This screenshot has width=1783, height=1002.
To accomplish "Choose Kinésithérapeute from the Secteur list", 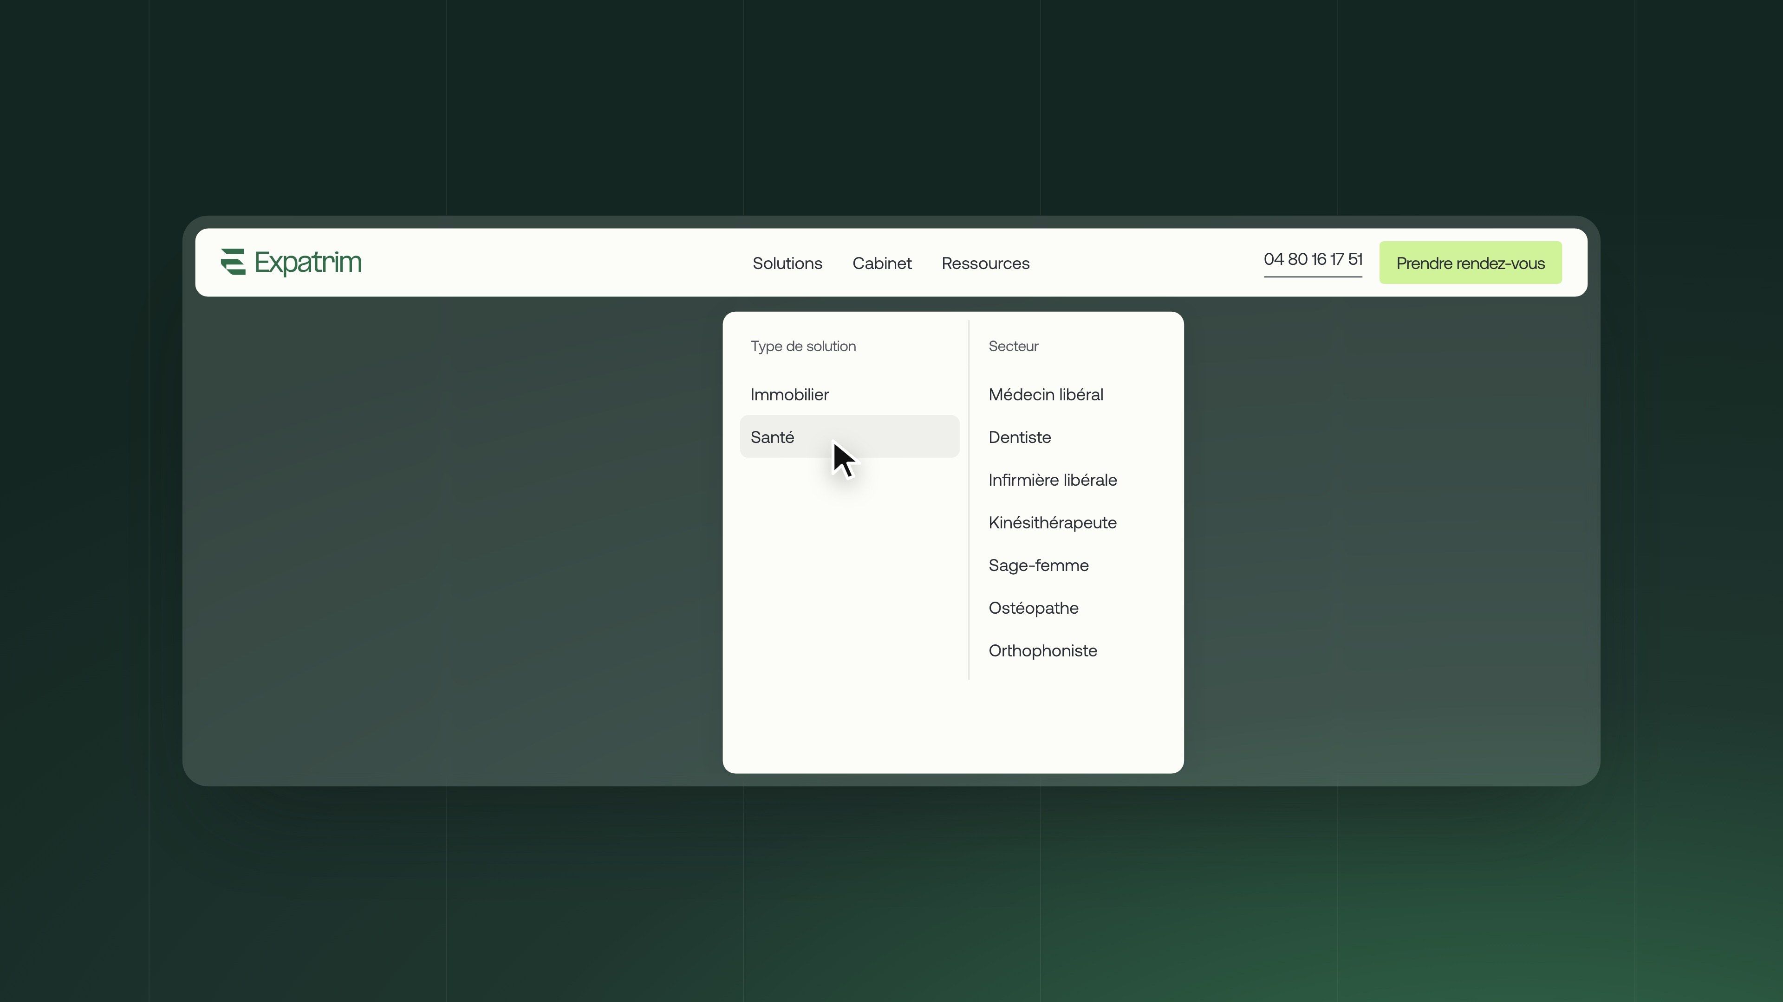I will click(1052, 523).
